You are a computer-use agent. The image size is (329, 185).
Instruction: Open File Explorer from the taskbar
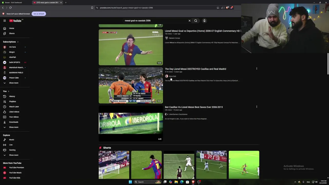tap(176, 182)
